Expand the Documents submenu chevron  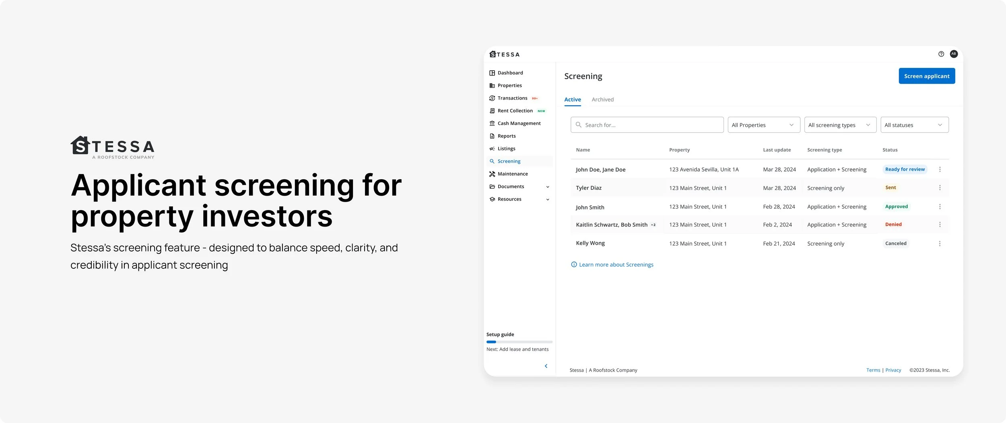coord(548,187)
